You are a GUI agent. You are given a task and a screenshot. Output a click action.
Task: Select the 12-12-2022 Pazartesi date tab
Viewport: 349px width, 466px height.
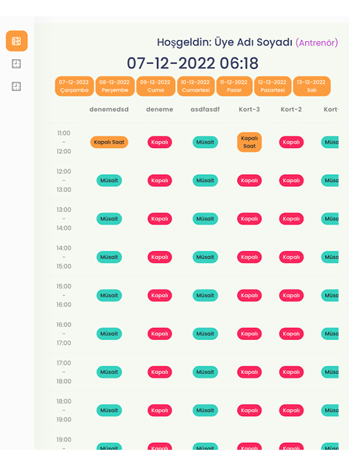tap(272, 86)
